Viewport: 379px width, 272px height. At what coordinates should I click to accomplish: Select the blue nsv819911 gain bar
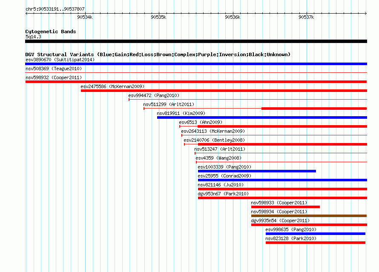click(x=262, y=117)
